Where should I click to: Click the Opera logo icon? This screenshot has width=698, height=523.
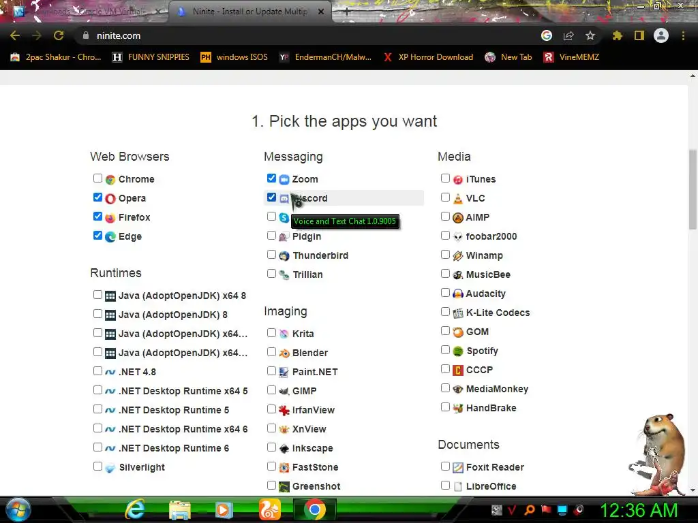tap(110, 199)
